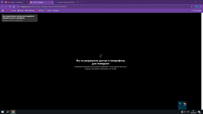Open the Gmail bookmark
The width and height of the screenshot is (203, 114).
[x=21, y=11]
